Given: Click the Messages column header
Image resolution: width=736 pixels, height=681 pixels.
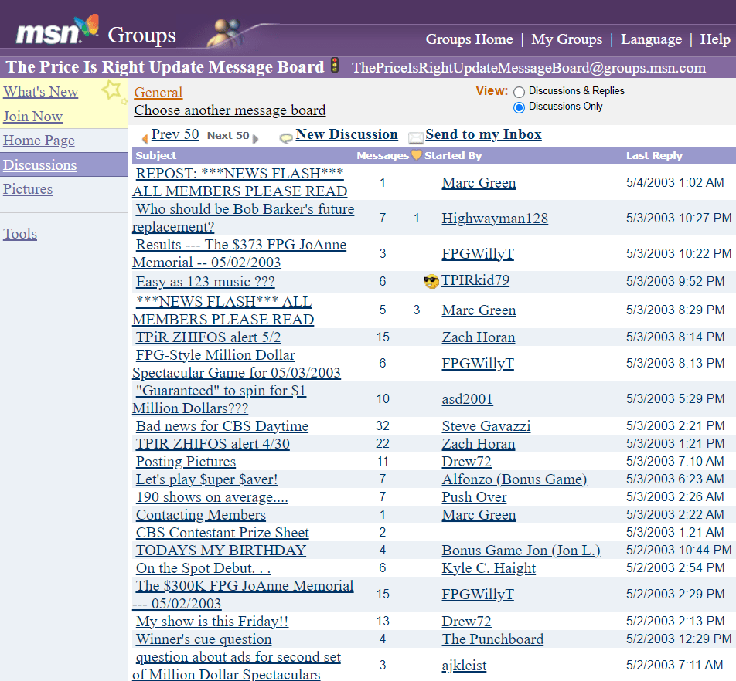Looking at the screenshot, I should tap(382, 155).
